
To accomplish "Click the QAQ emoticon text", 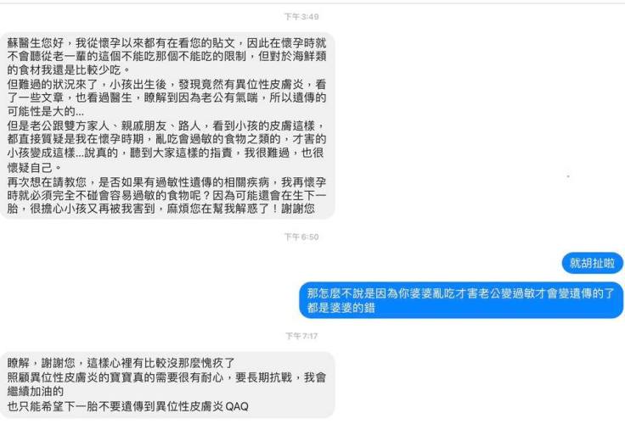I will click(x=237, y=406).
